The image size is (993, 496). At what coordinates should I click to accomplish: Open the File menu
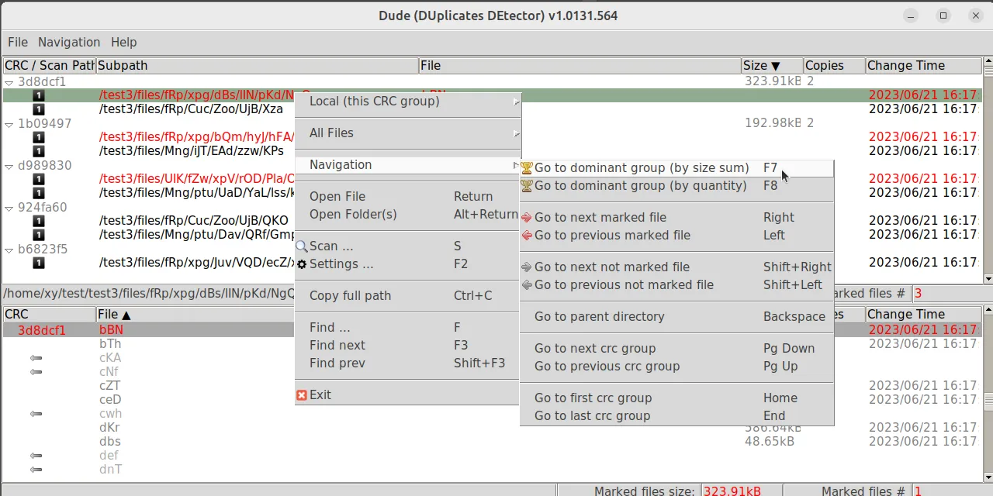pos(17,42)
